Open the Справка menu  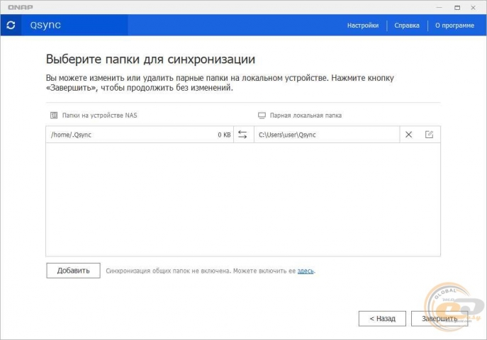pos(407,25)
